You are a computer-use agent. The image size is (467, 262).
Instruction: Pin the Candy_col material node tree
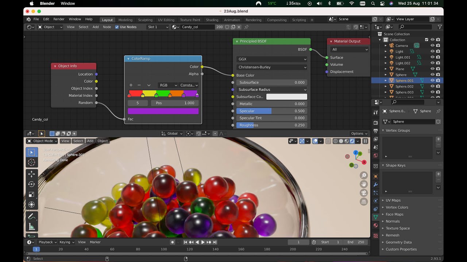click(x=246, y=27)
